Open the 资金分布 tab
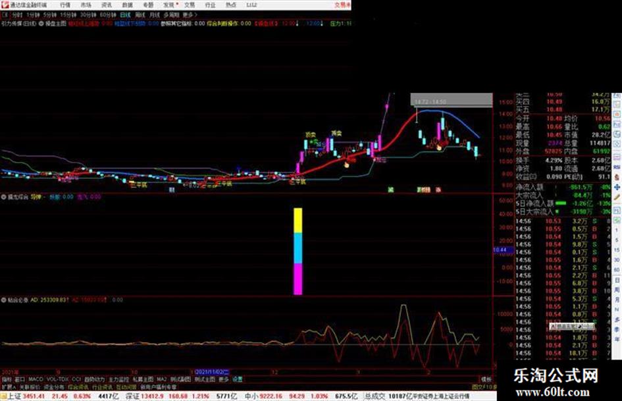 pyautogui.click(x=54, y=387)
